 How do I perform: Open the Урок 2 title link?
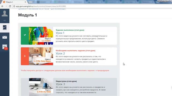(60, 53)
